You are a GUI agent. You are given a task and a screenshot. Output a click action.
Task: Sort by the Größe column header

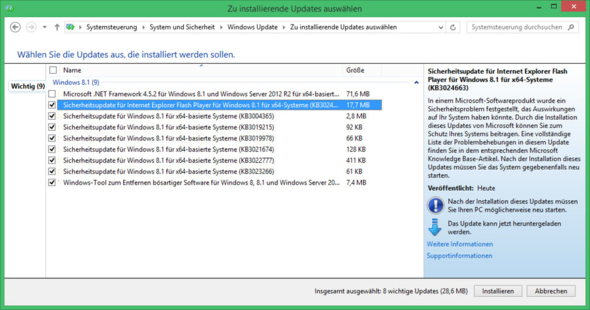pyautogui.click(x=355, y=70)
